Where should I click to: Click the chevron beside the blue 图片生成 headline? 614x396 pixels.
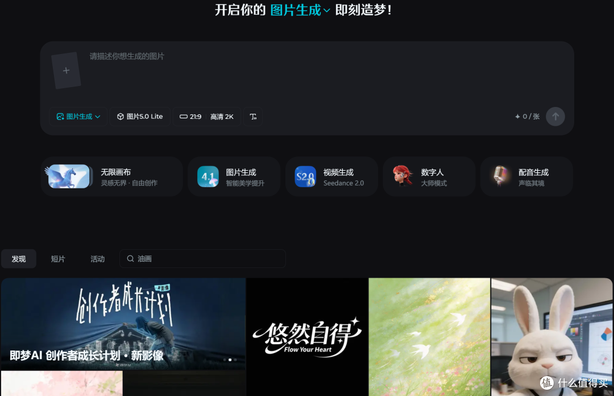[x=326, y=11]
